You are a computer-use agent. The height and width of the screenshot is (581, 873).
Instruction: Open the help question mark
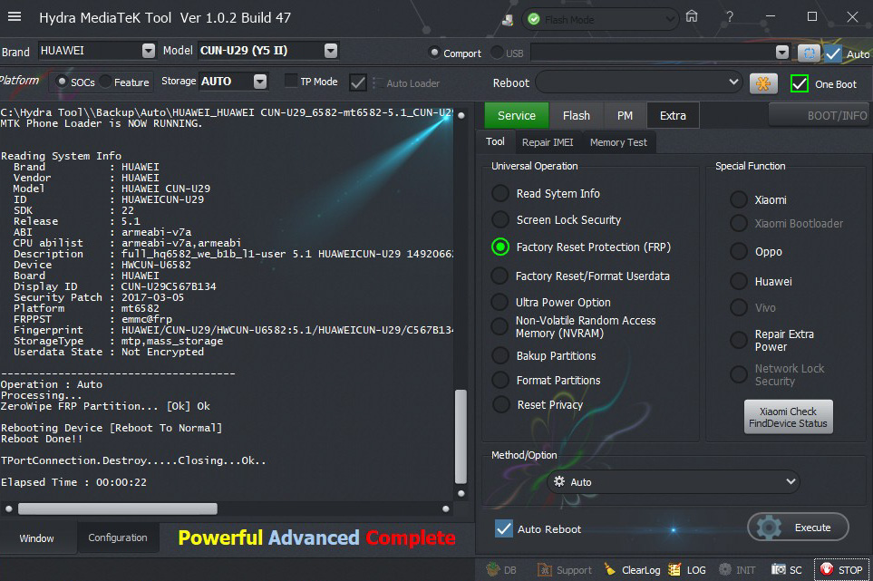pyautogui.click(x=730, y=16)
